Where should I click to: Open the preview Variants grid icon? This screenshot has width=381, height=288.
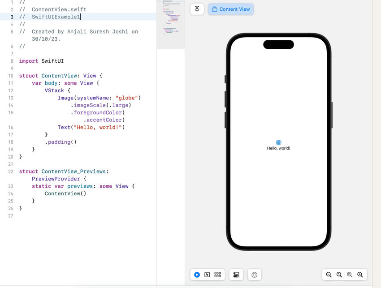tap(217, 275)
